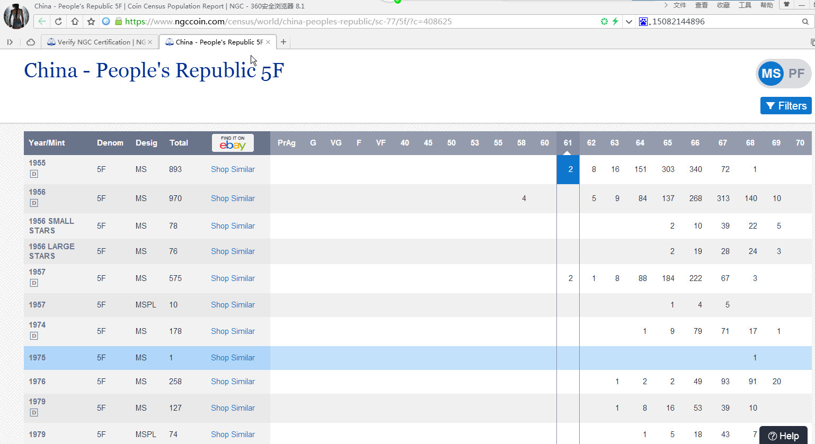Expand the address bar history dropdown arrow

[629, 22]
